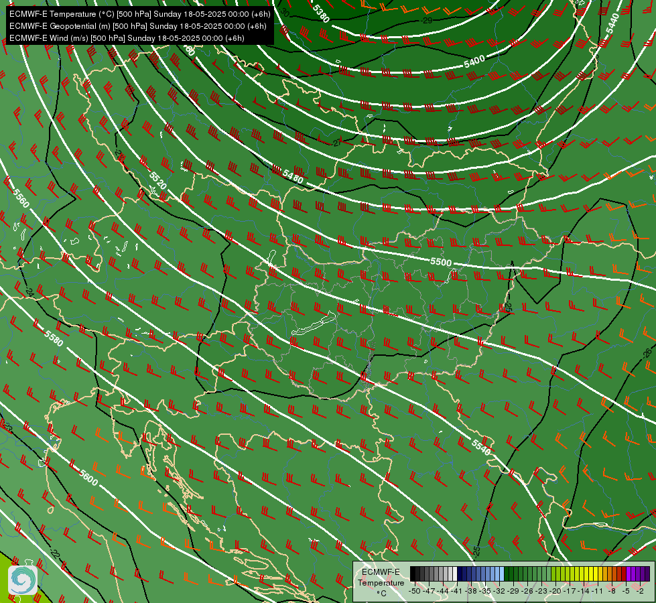Select the ECMWF-E Temperature 500 hPa title line
This screenshot has width=656, height=603.
140,14
